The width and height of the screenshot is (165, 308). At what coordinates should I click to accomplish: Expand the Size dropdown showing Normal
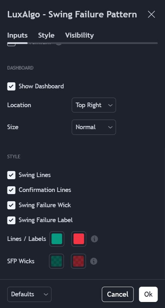94,127
